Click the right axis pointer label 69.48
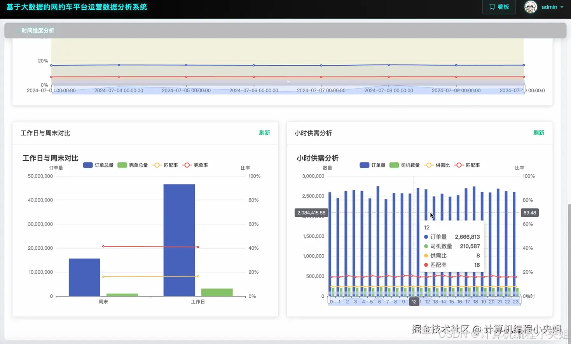 530,213
